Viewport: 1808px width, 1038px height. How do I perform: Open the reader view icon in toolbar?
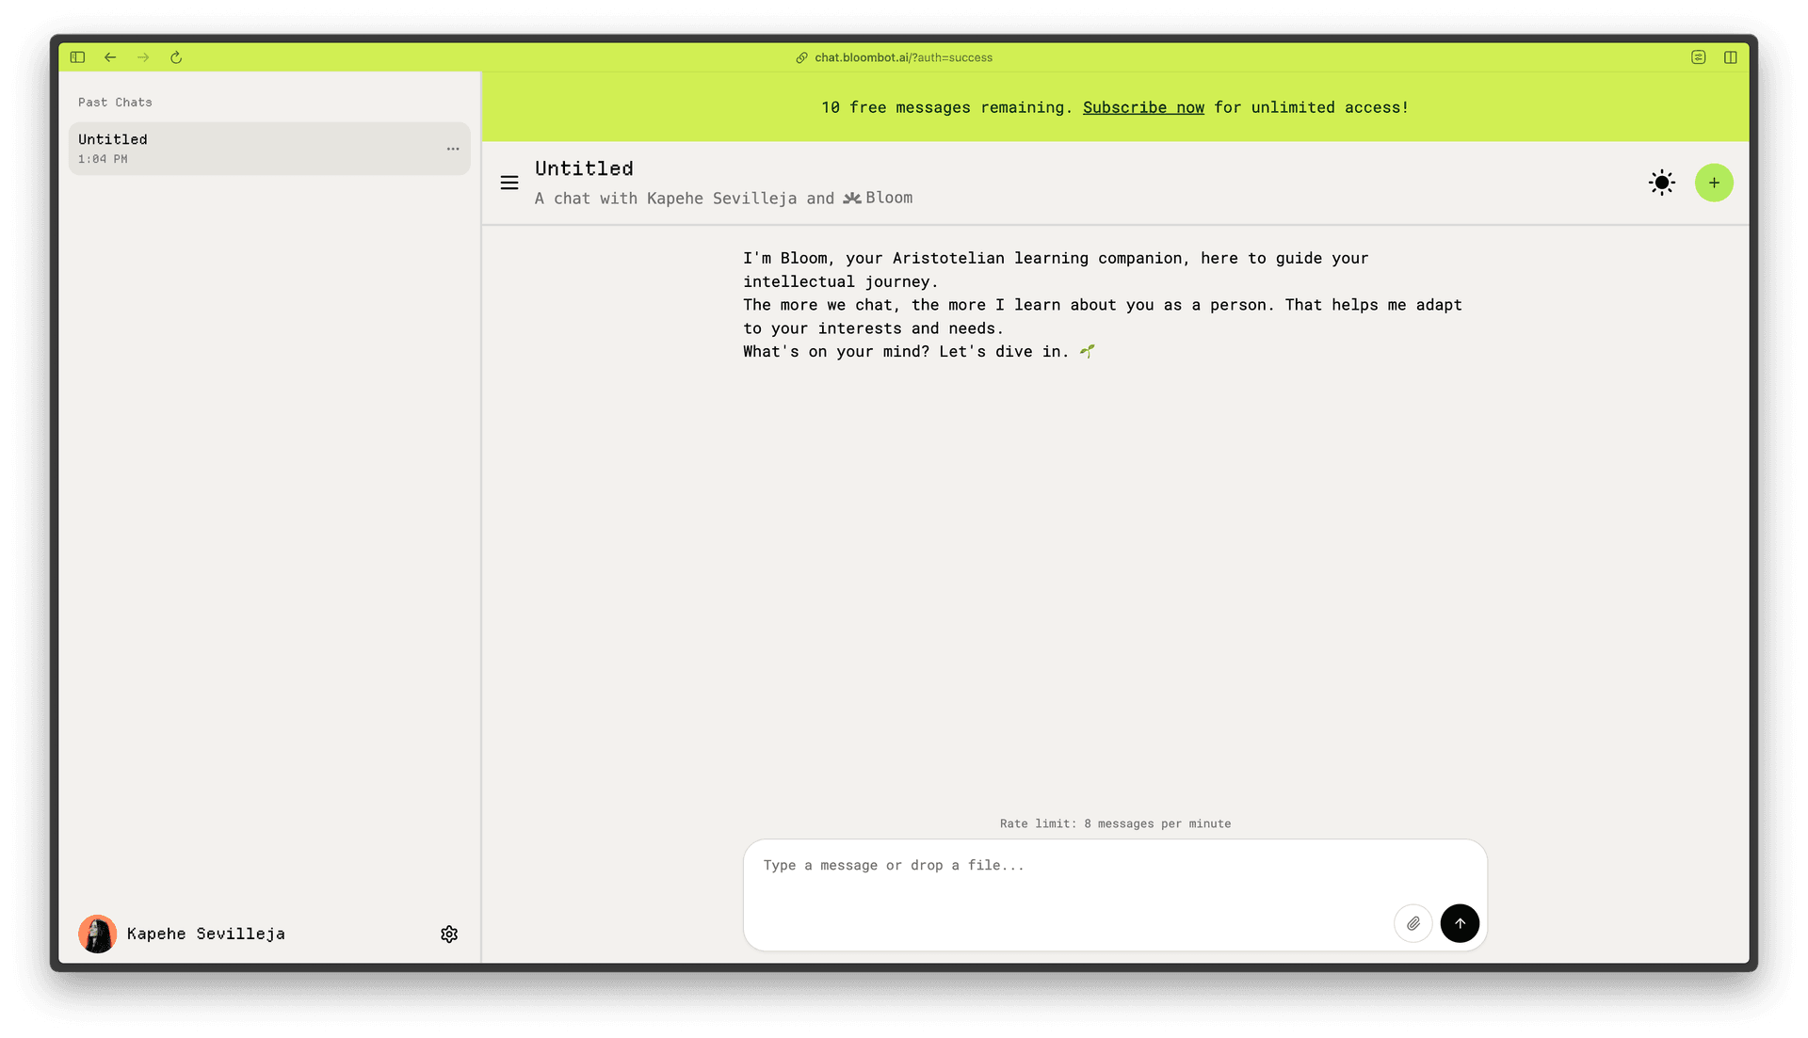1698,57
